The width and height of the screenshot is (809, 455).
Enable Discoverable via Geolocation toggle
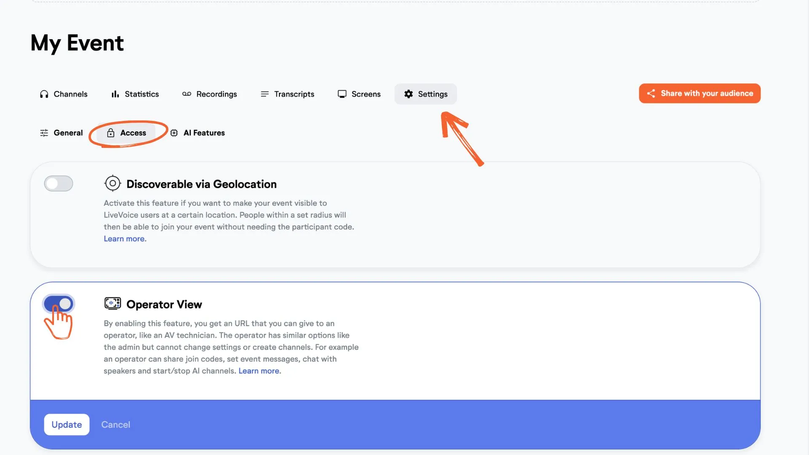59,183
